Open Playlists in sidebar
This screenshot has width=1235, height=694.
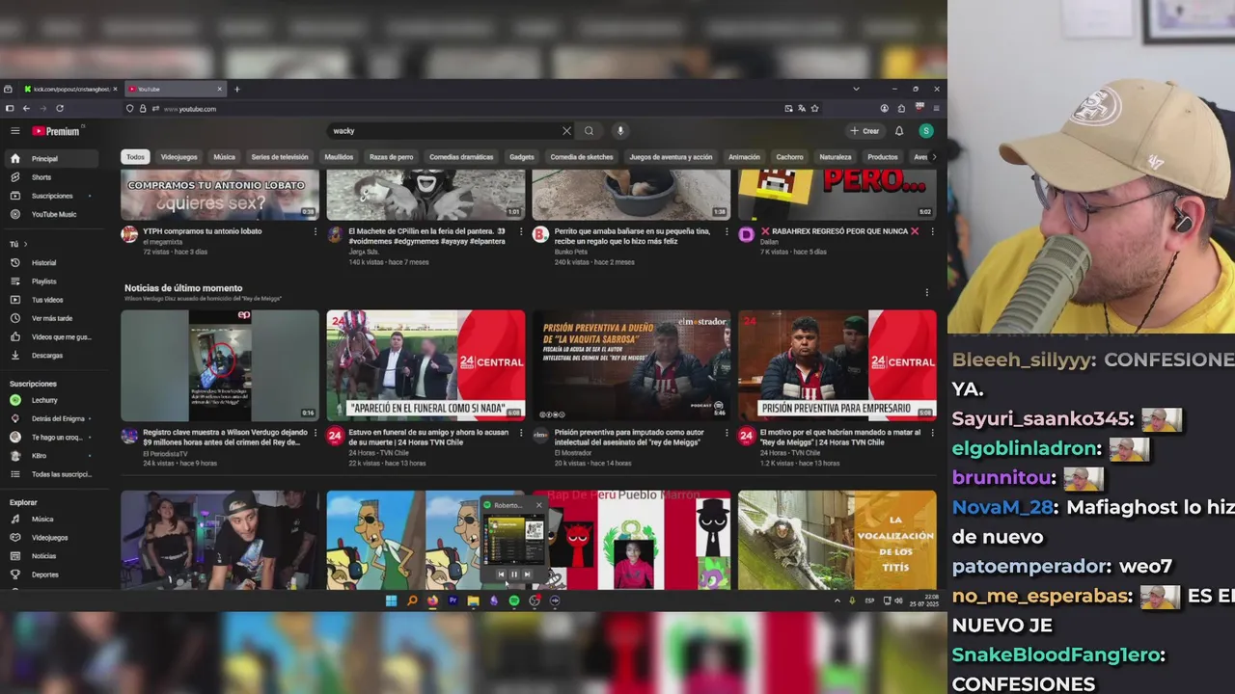[50, 281]
